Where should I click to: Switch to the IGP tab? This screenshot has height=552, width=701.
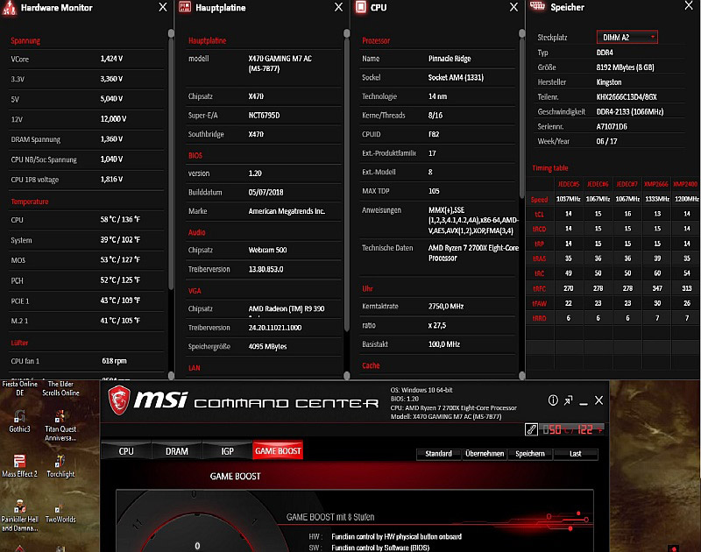(227, 451)
